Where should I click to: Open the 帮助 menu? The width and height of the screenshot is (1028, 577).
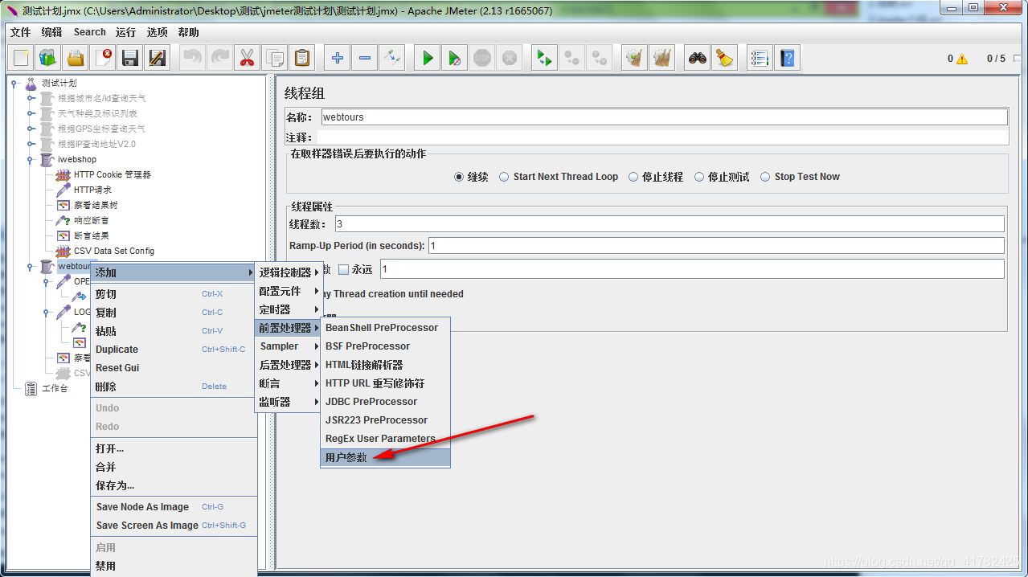188,32
